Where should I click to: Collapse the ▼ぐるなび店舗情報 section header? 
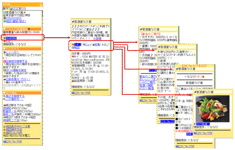(22, 29)
